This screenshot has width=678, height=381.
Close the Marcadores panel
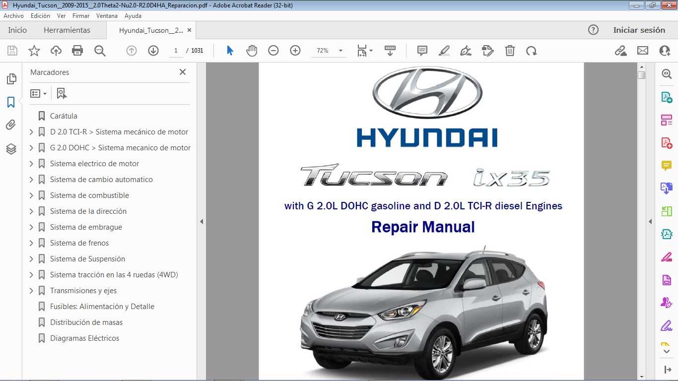pos(183,72)
